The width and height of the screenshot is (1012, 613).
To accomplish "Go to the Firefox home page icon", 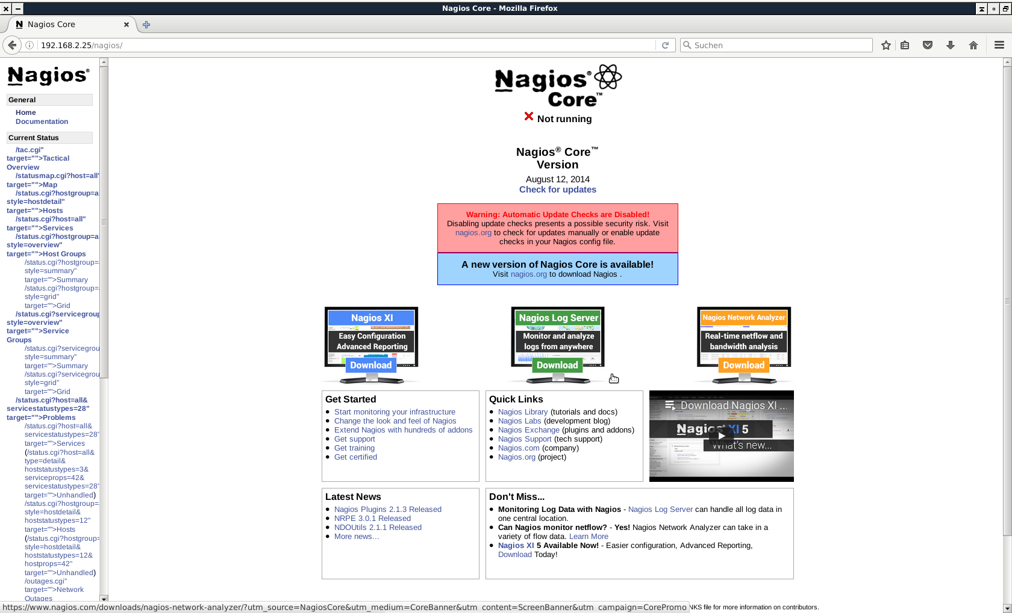I will click(x=973, y=45).
